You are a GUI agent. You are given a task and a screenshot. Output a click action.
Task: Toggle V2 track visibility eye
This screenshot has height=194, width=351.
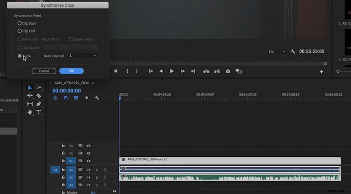click(x=89, y=153)
